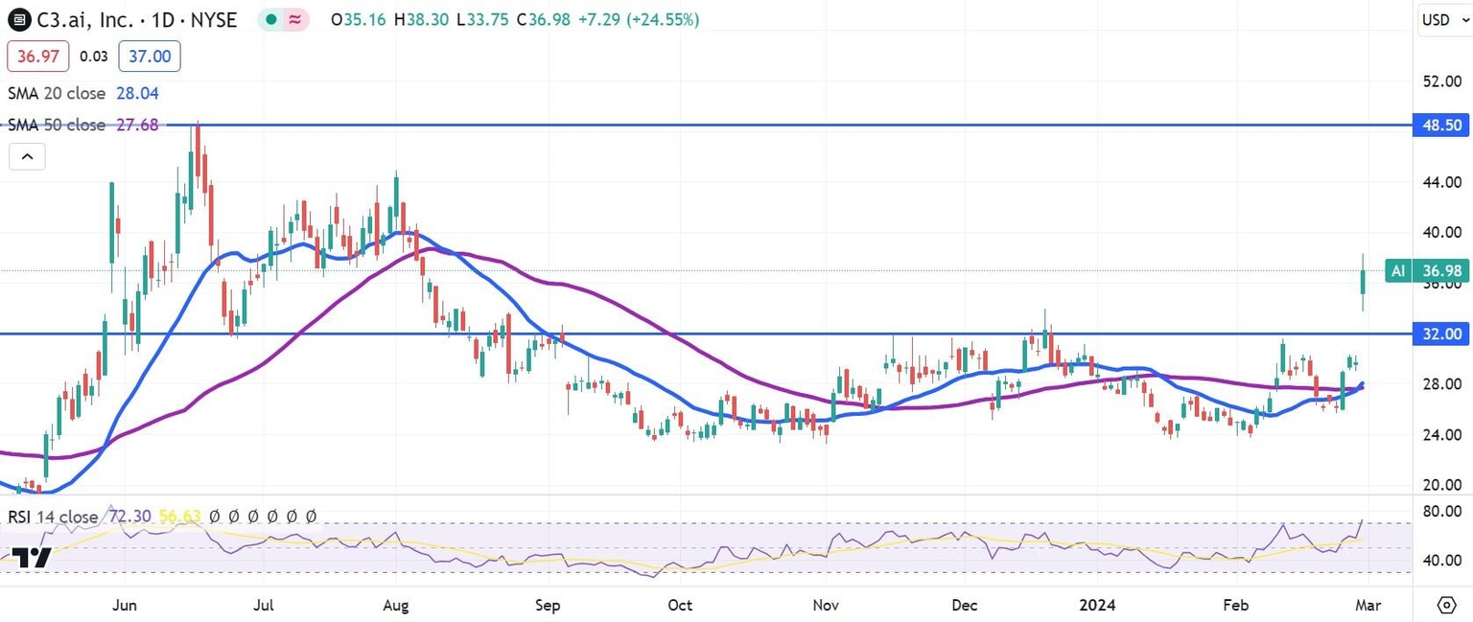This screenshot has height=622, width=1473.
Task: Click the 52.00 price axis label
Action: point(1442,81)
